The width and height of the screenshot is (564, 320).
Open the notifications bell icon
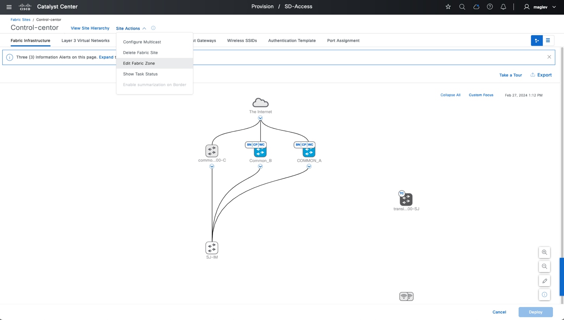pyautogui.click(x=503, y=7)
